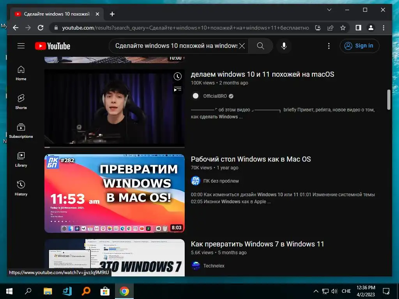Click the "100K views" text
Viewport: 399px width, 299px height.
[203, 83]
